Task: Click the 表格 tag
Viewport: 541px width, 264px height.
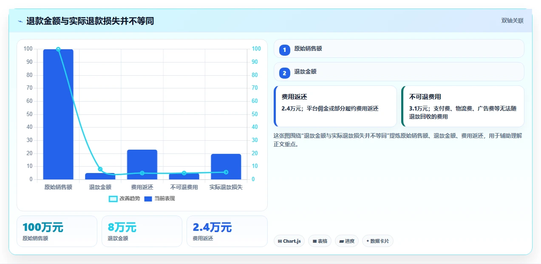Action: point(320,241)
